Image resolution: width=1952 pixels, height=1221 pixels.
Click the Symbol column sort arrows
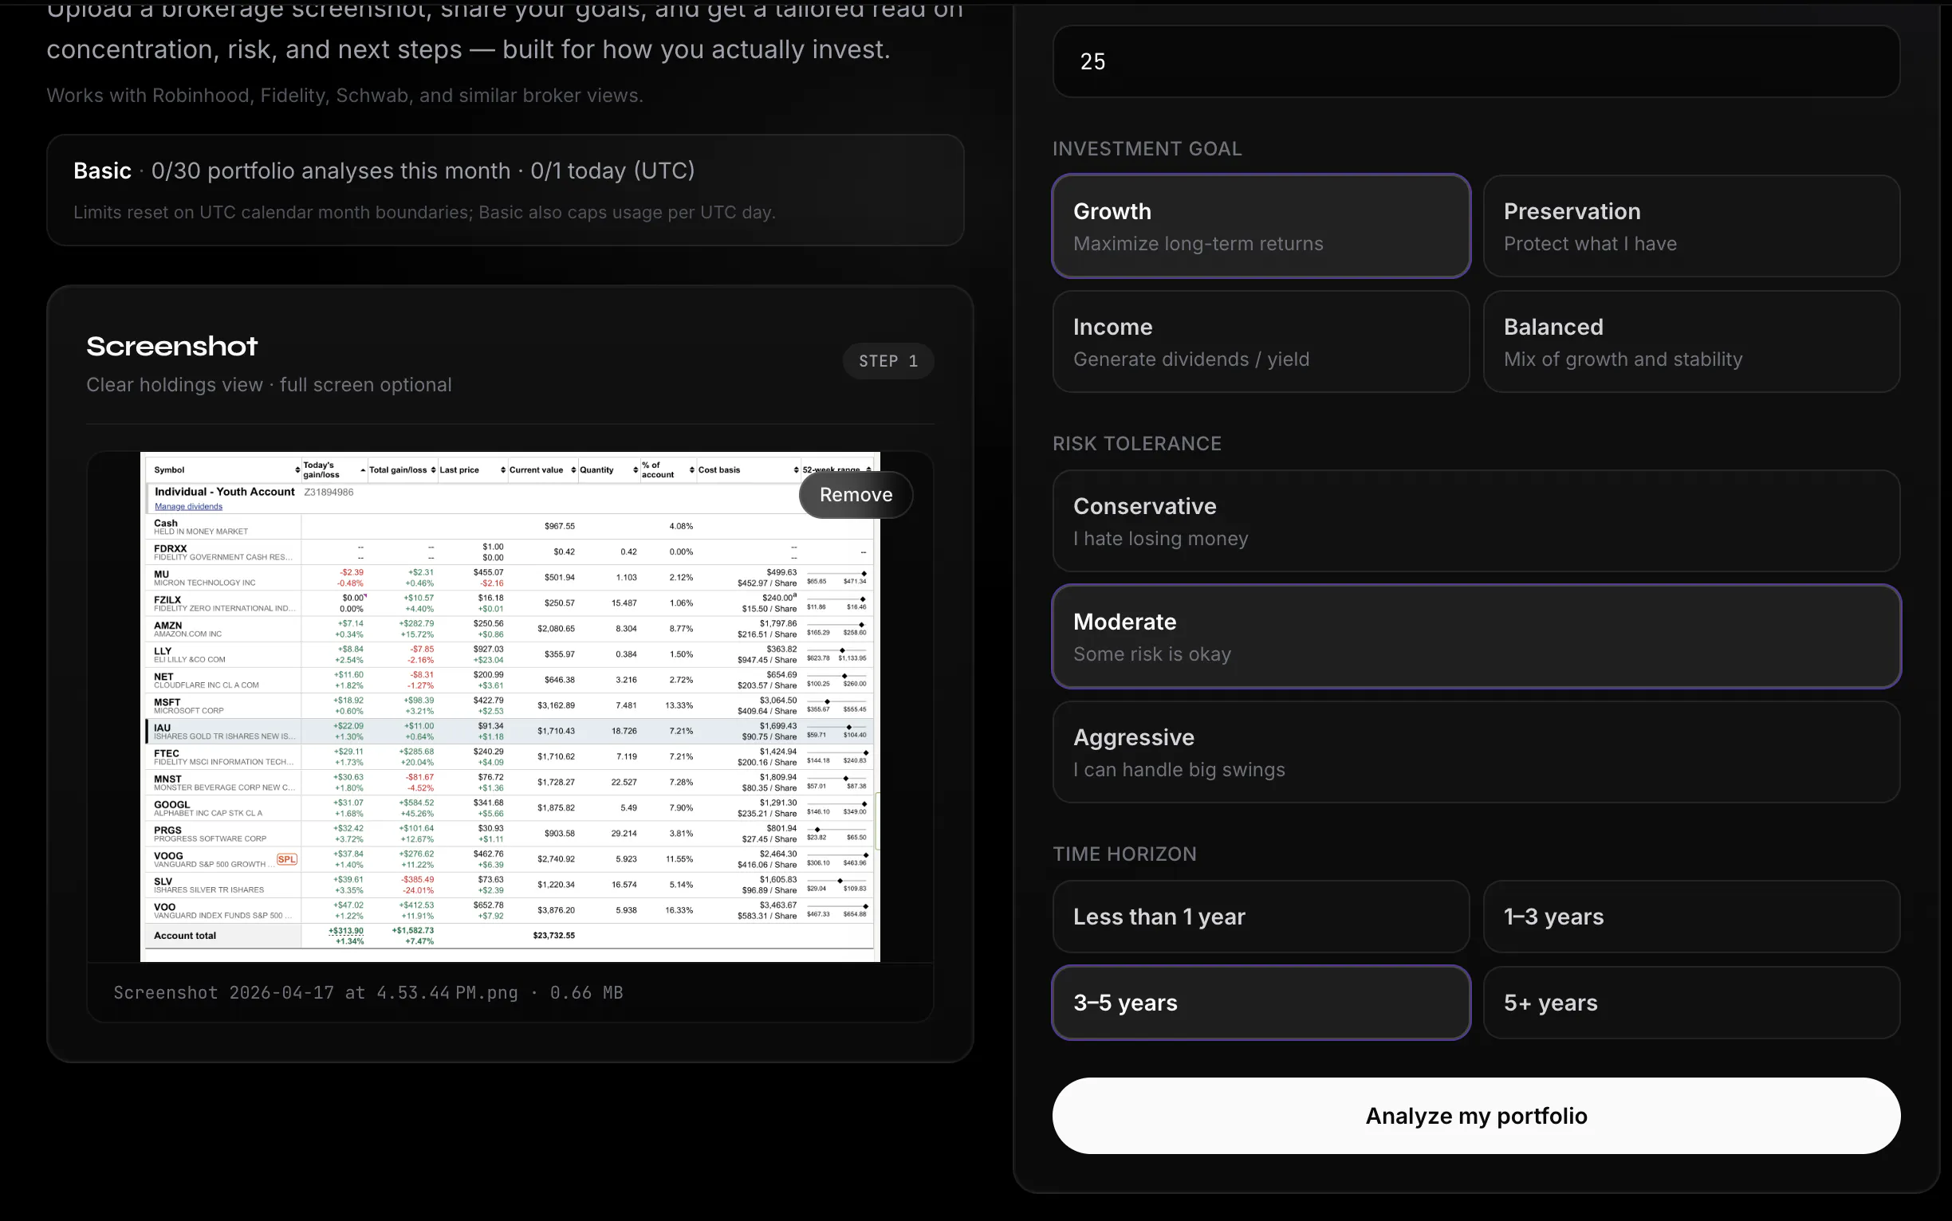[297, 470]
